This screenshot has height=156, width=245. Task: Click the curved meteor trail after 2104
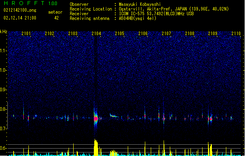(x=114, y=115)
